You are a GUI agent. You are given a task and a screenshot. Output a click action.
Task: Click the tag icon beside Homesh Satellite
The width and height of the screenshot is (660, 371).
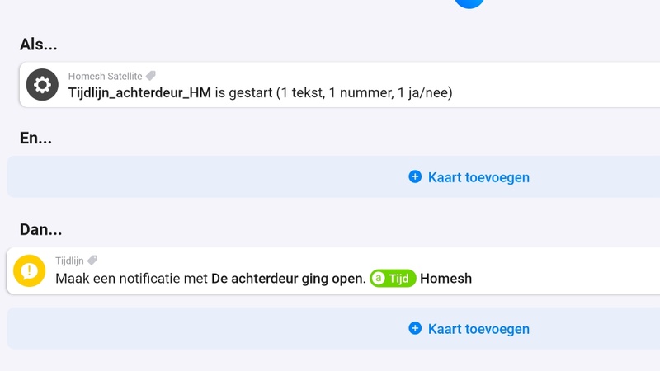[151, 76]
